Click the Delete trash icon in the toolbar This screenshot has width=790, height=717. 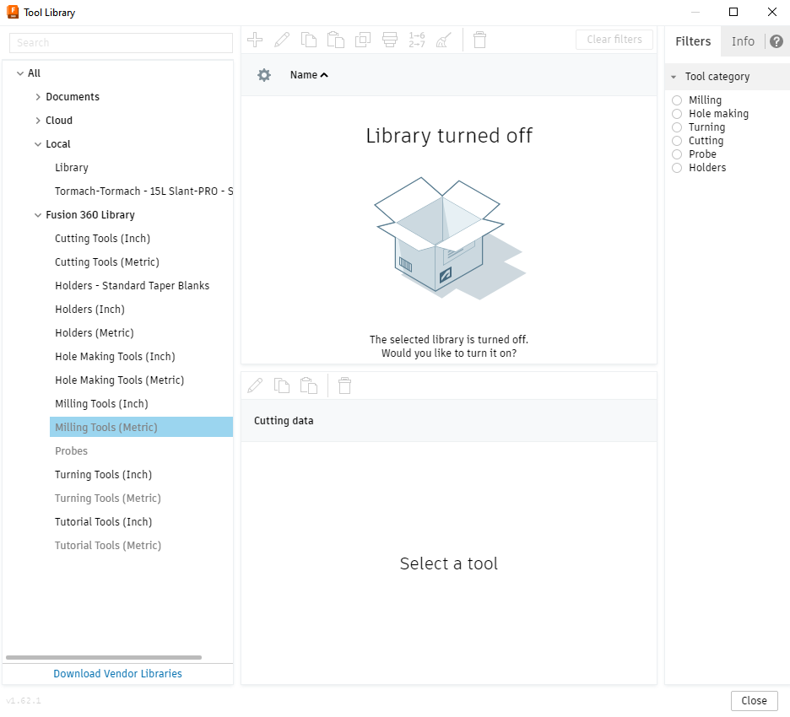[x=479, y=40]
